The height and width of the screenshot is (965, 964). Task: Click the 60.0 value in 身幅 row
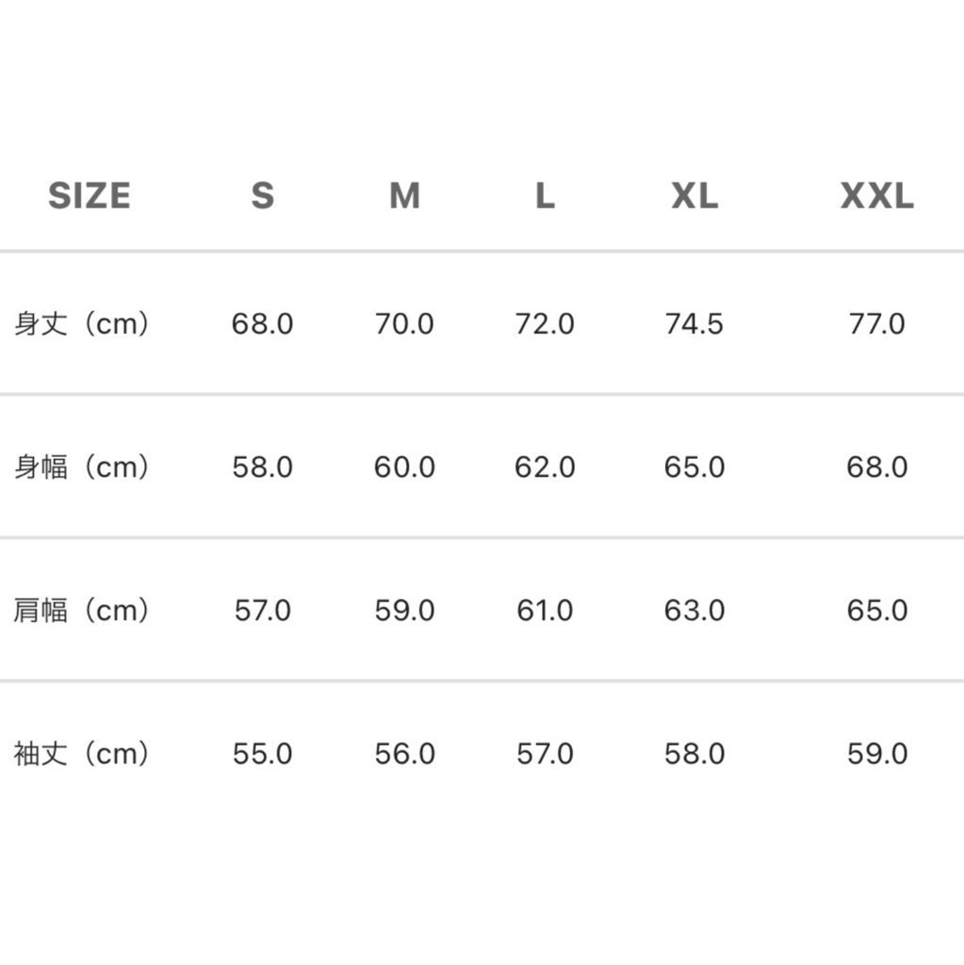click(404, 467)
